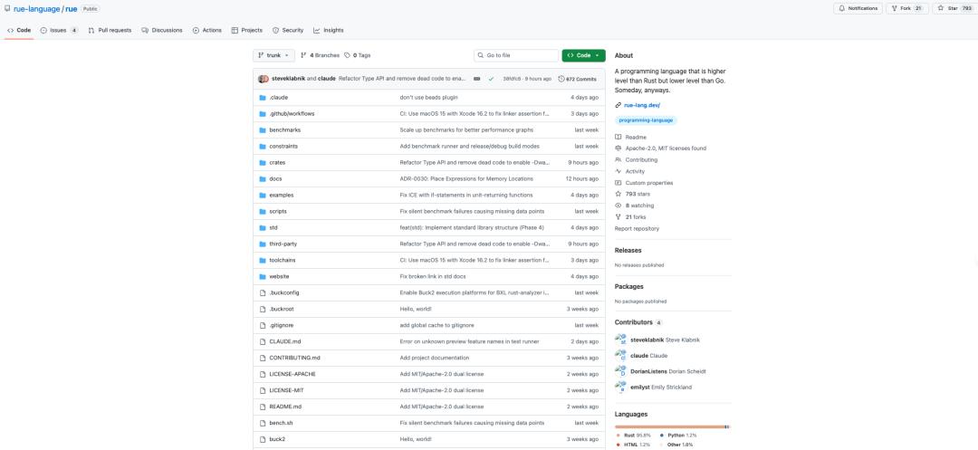
Task: Click the .claude folder icon
Action: click(x=263, y=97)
